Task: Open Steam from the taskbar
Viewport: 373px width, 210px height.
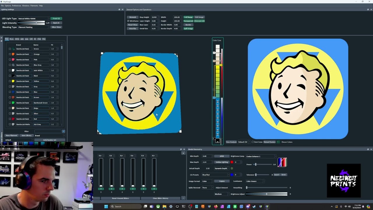Action: (254, 206)
